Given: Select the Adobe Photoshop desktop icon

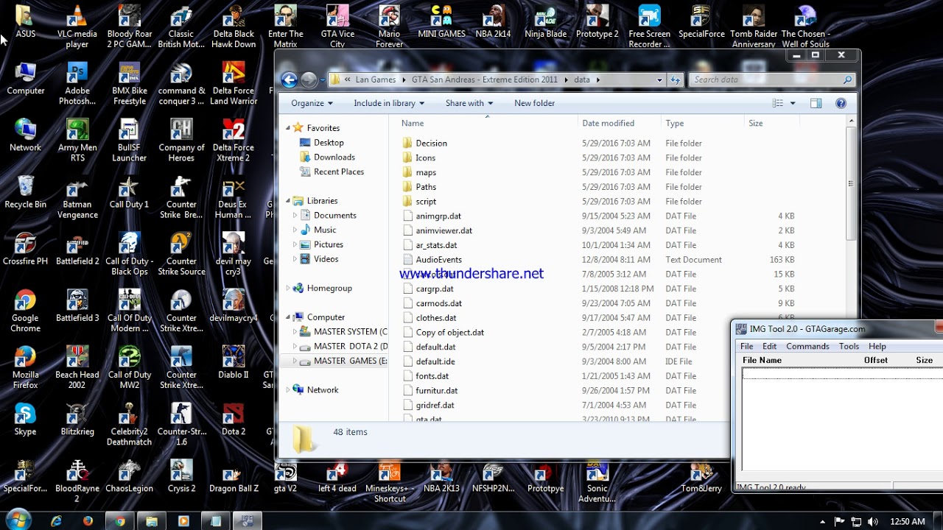Looking at the screenshot, I should click(x=77, y=84).
